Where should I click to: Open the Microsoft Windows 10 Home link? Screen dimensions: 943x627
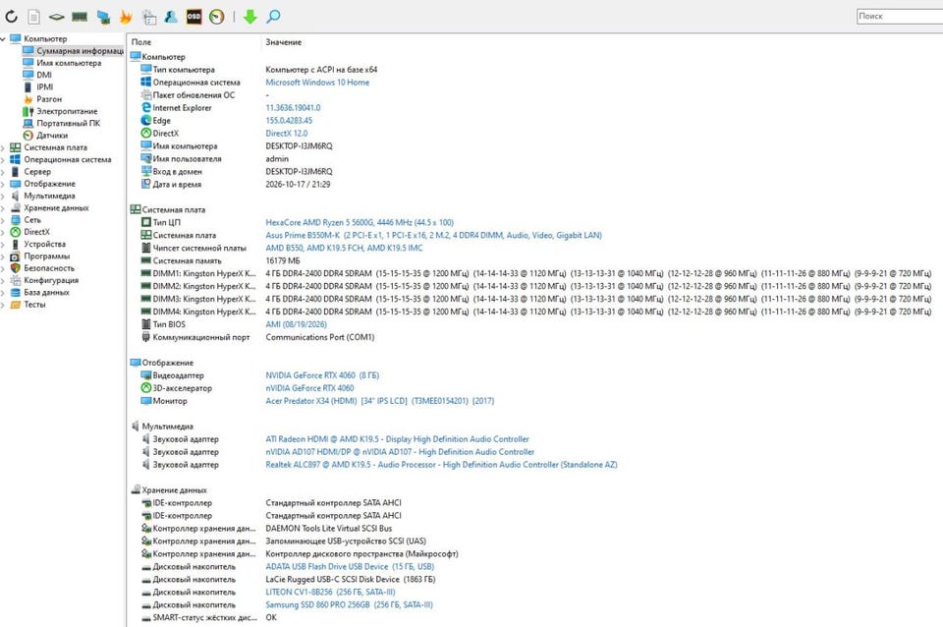[x=317, y=83]
